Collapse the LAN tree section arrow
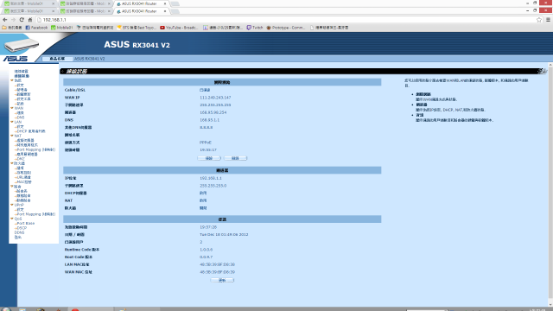The height and width of the screenshot is (311, 553). (12, 122)
